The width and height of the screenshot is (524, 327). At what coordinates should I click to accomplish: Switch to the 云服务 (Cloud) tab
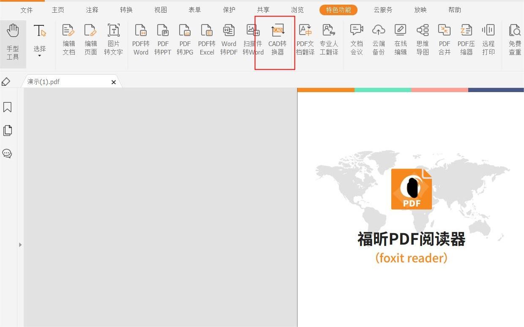coord(383,10)
